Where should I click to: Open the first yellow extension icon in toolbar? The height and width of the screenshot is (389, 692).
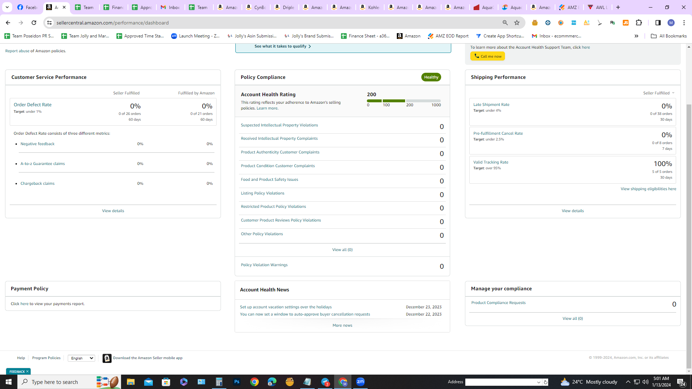click(534, 23)
